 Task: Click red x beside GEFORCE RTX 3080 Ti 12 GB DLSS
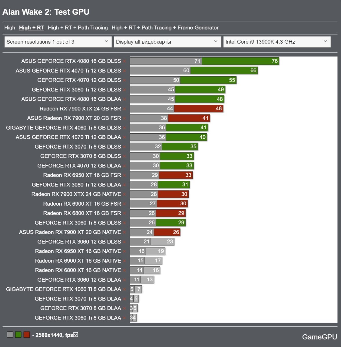(x=124, y=90)
